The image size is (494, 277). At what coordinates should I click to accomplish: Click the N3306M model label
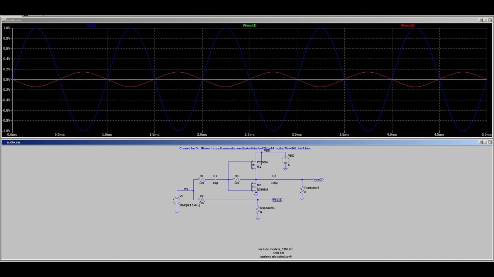coord(262,190)
